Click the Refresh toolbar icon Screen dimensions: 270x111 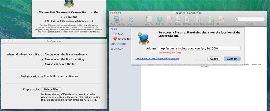coord(131,19)
